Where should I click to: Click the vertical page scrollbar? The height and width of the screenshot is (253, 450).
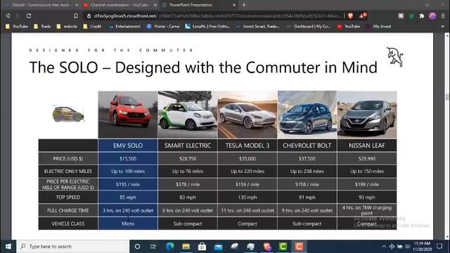(x=447, y=136)
